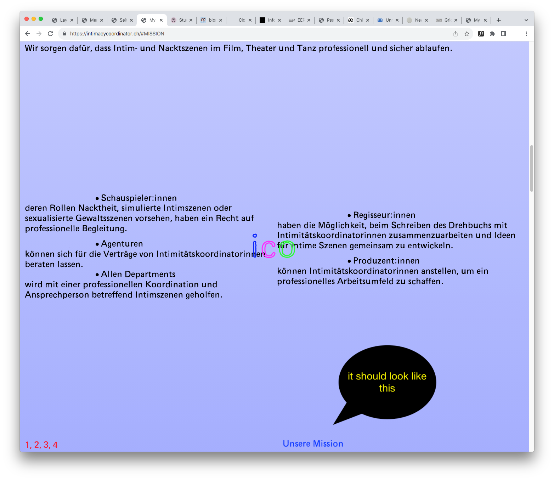
Task: Click the black speech bubble
Action: point(387,382)
